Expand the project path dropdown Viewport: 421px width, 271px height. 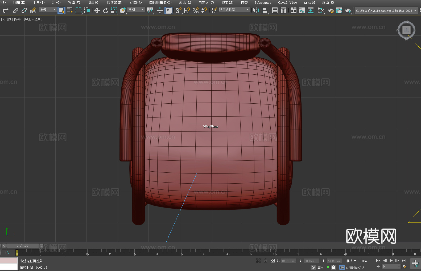415,11
